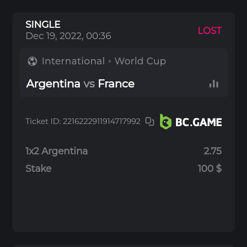This screenshot has width=247, height=247.
Task: Copy the ticket ID with the copy icon
Action: tap(150, 121)
